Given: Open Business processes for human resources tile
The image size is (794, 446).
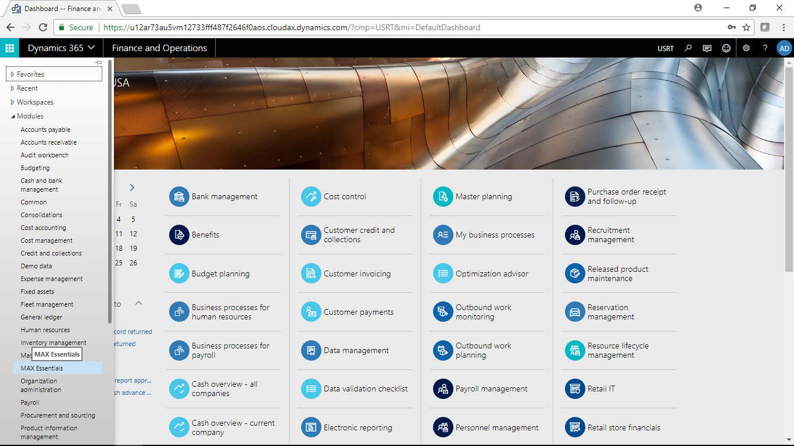Looking at the screenshot, I should pyautogui.click(x=224, y=312).
